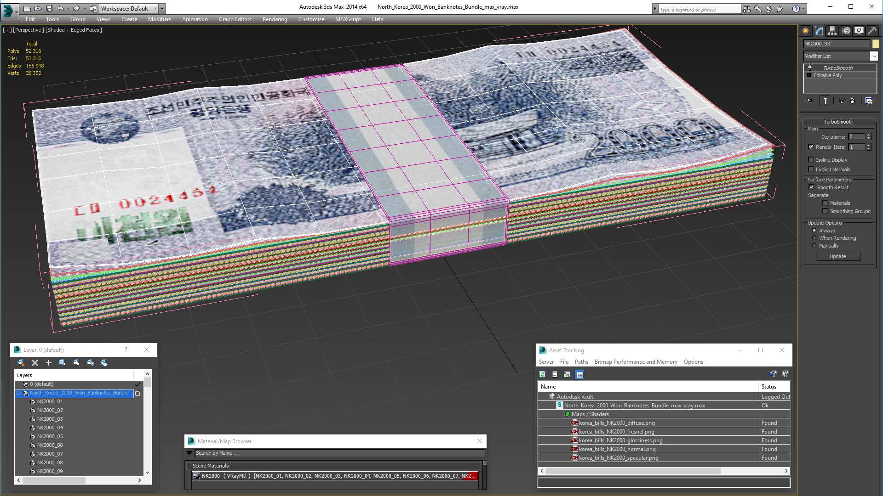
Task: Click search binoculars icon in title bar
Action: [746, 9]
